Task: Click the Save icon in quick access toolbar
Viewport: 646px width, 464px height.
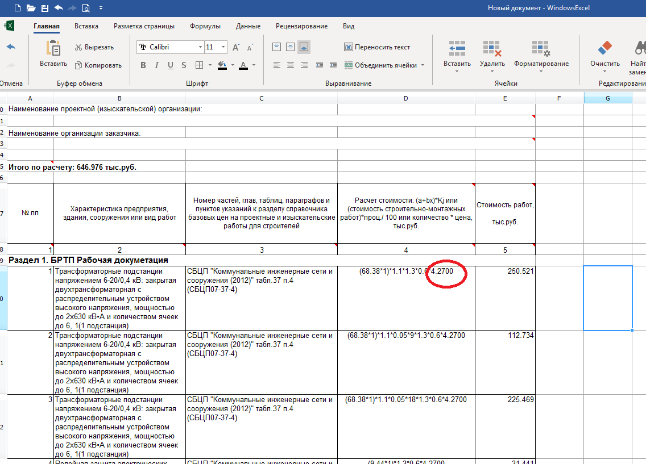Action: 45,8
